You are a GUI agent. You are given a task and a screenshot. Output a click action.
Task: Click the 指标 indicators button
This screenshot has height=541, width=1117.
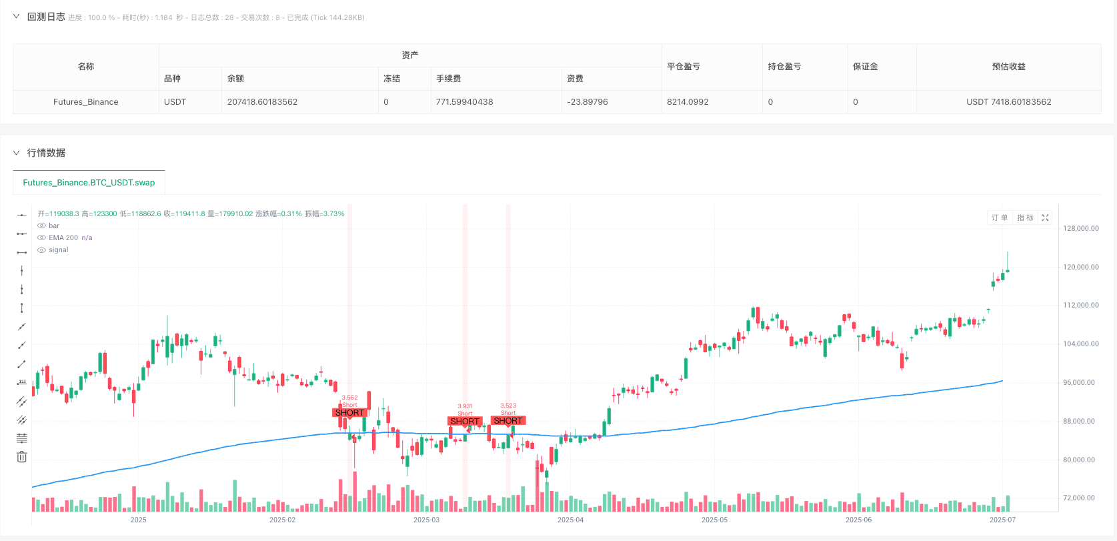point(1025,217)
